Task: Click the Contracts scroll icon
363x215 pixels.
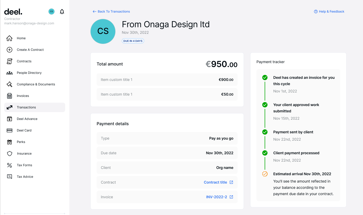Action: (9, 61)
